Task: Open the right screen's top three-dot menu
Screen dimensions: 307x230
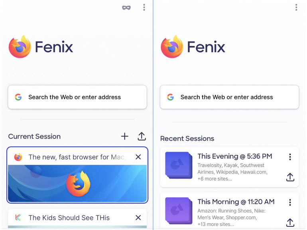Action: pos(296,8)
